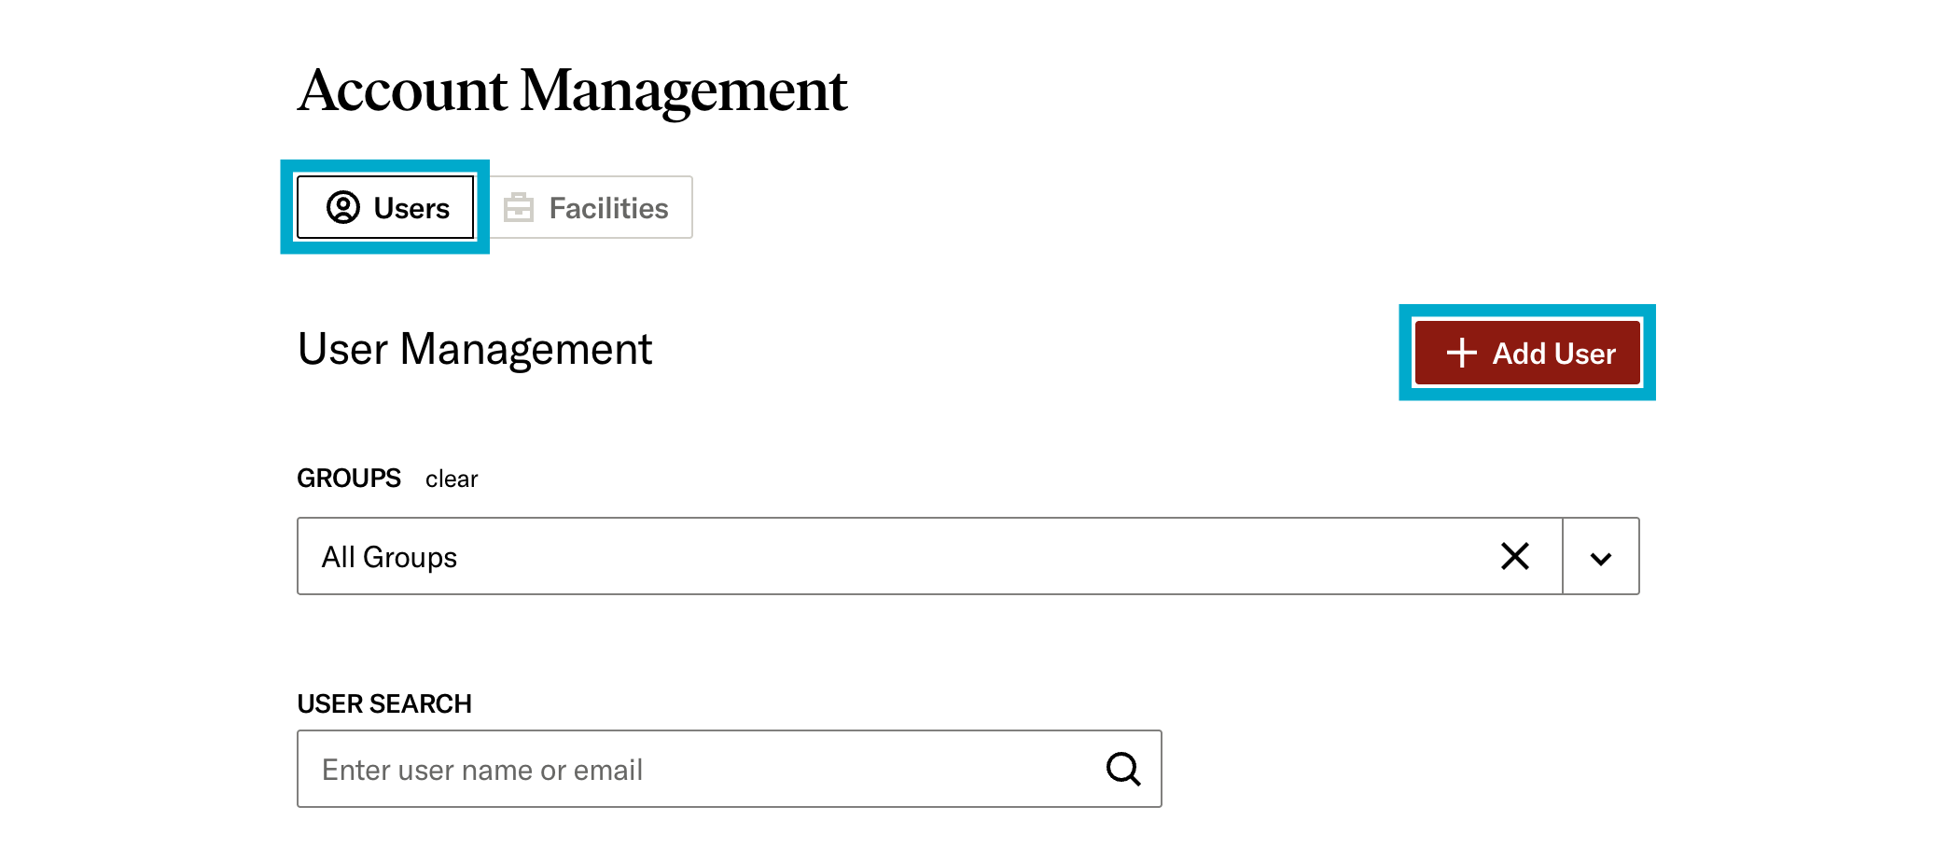Click the briefcase icon beside Facilities
The width and height of the screenshot is (1935, 862).
(x=519, y=207)
